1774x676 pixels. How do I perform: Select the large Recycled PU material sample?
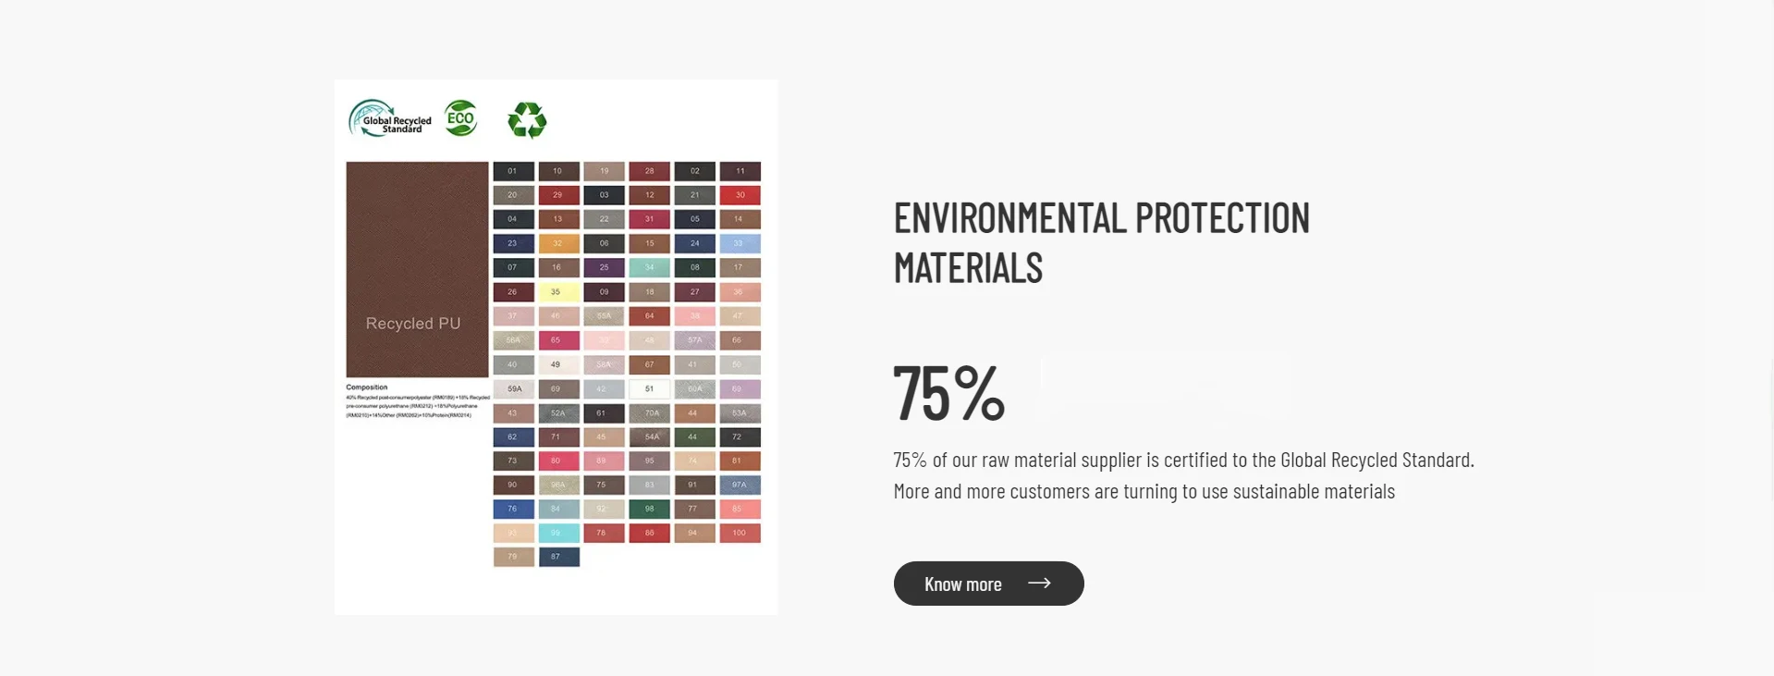pos(417,269)
